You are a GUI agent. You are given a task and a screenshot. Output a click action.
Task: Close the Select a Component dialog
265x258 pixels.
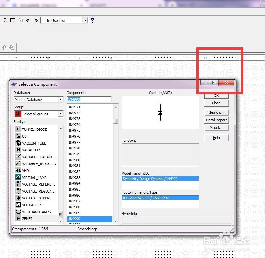tap(226, 83)
